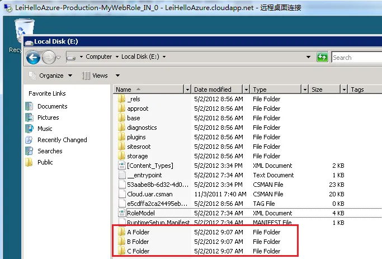Open the recent pages dropdown next to Forward
The height and width of the screenshot is (259, 382).
click(x=59, y=58)
